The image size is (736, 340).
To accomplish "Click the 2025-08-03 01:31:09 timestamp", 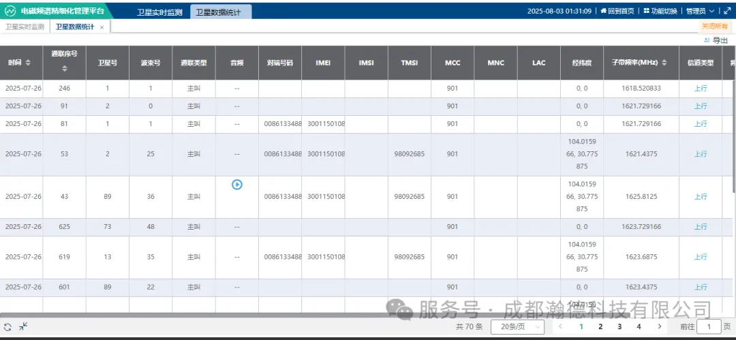I will [x=559, y=11].
